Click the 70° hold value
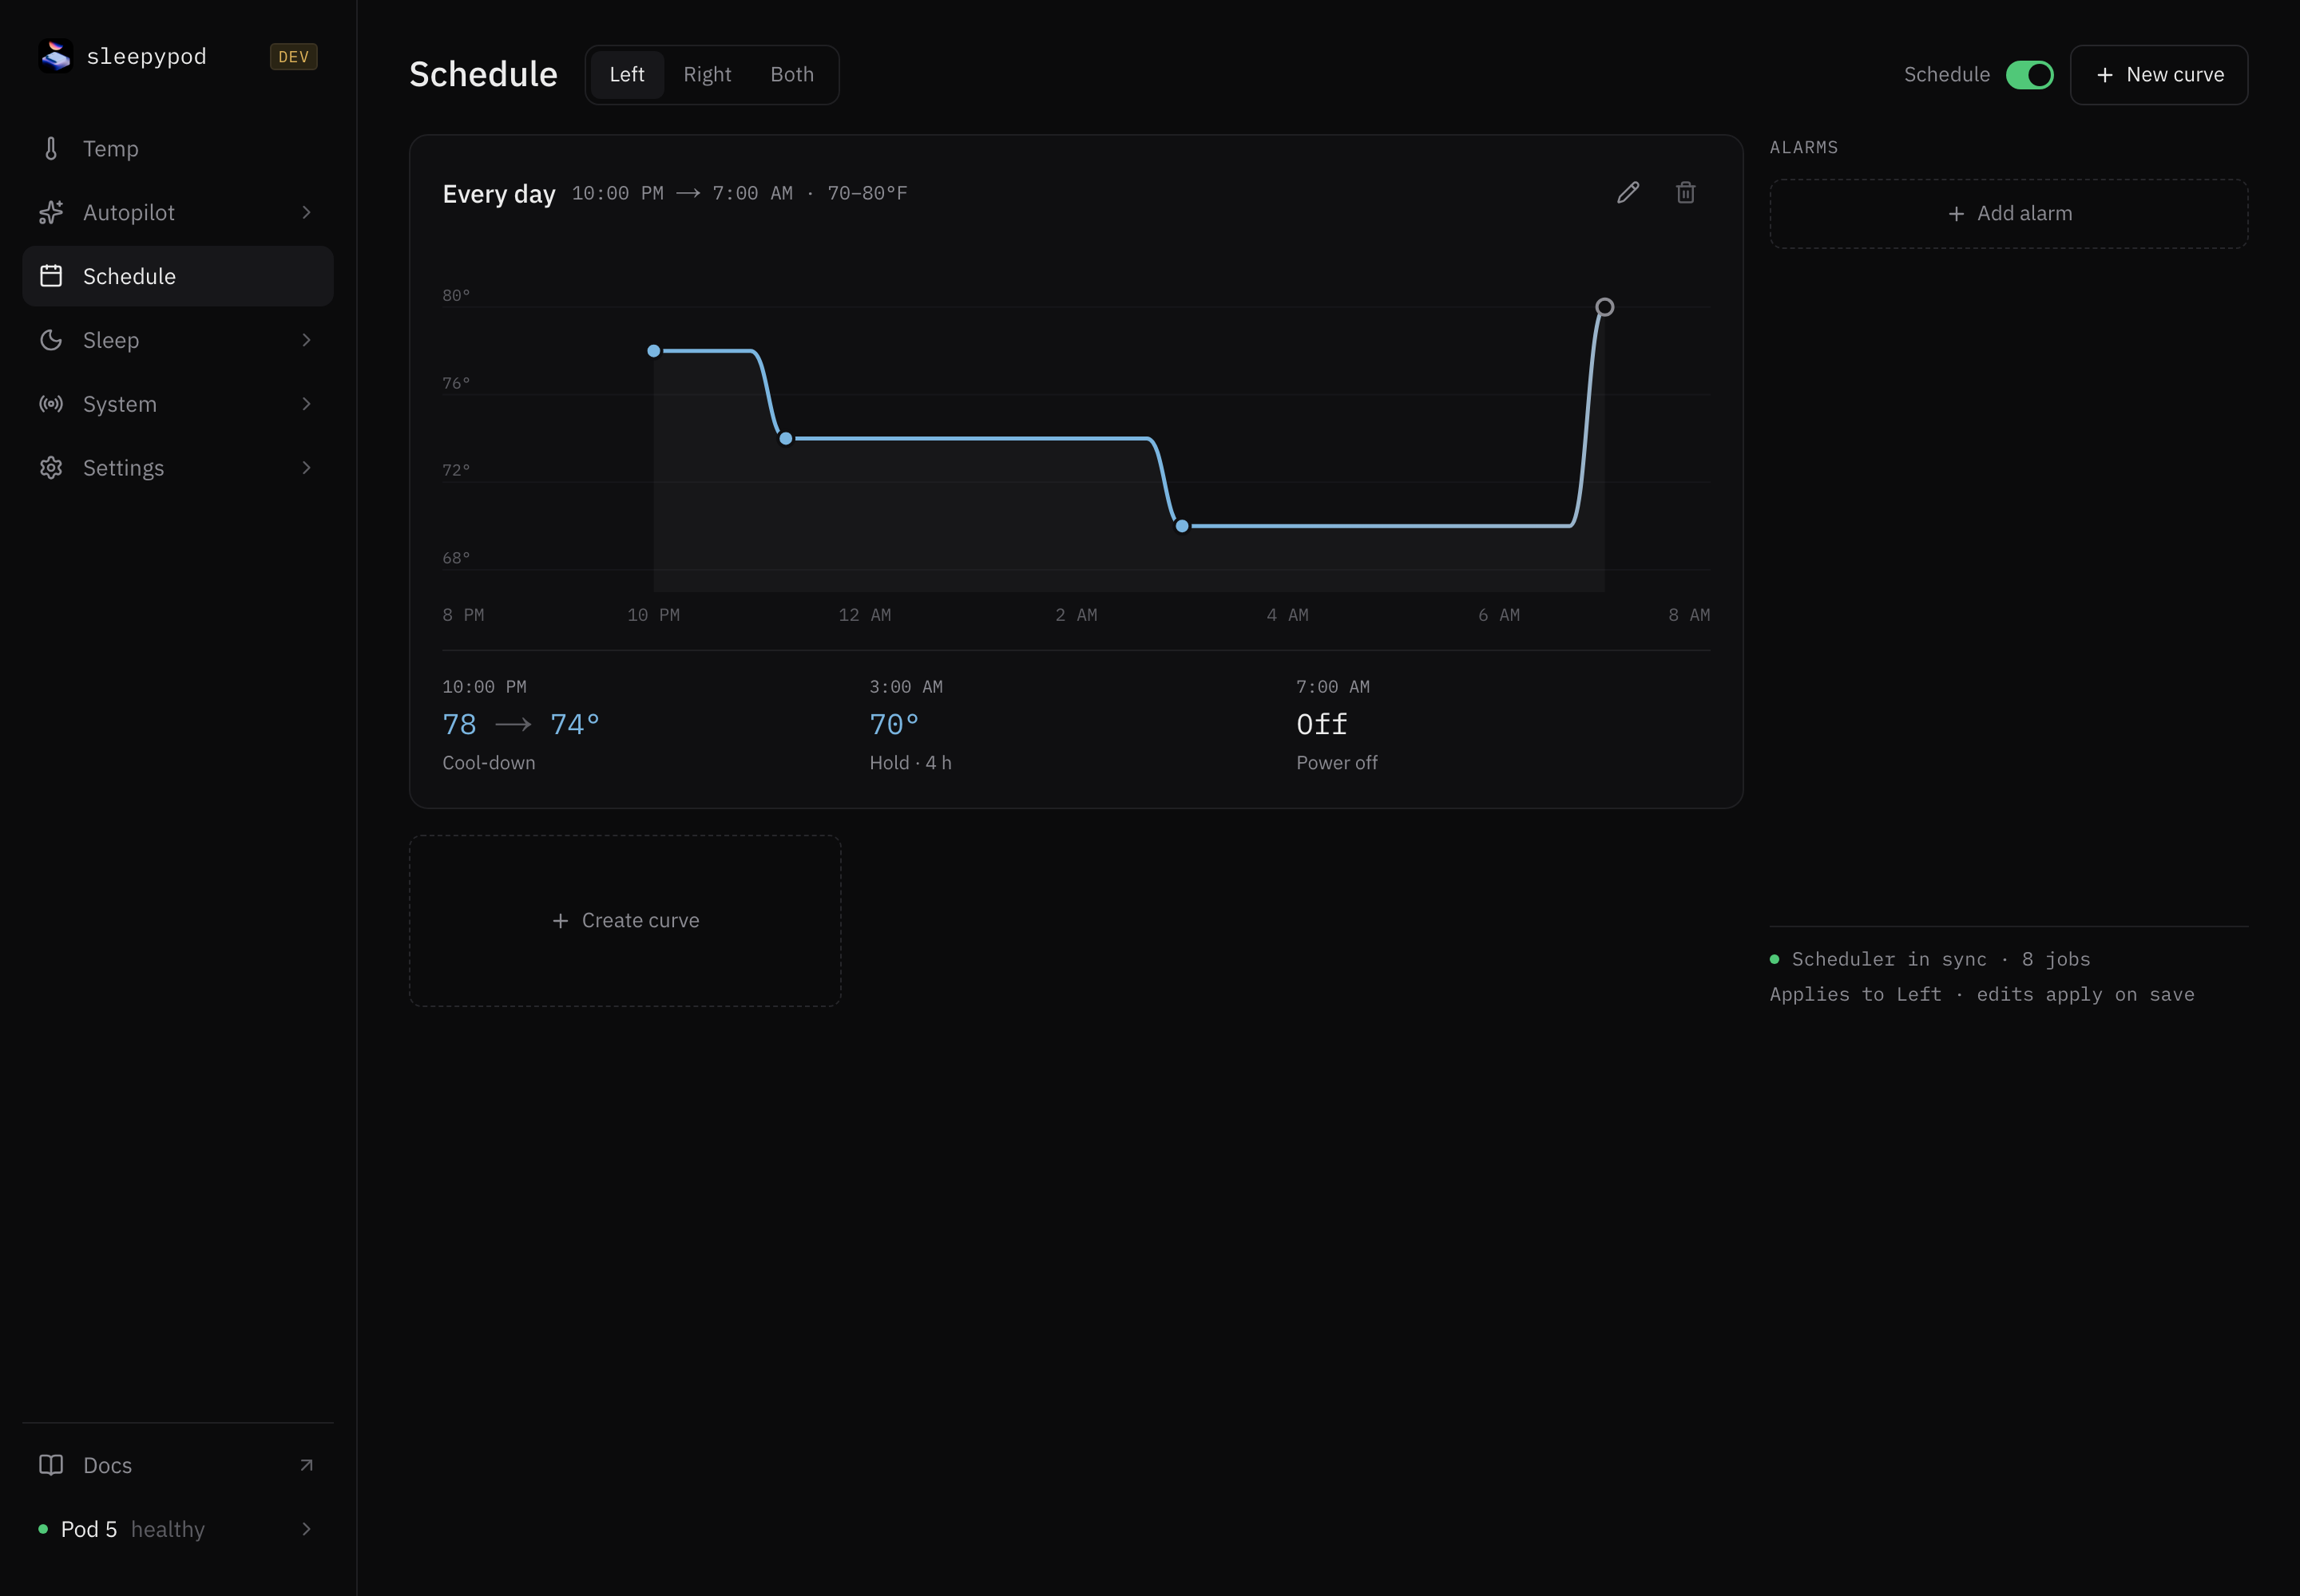This screenshot has width=2300, height=1596. [894, 724]
